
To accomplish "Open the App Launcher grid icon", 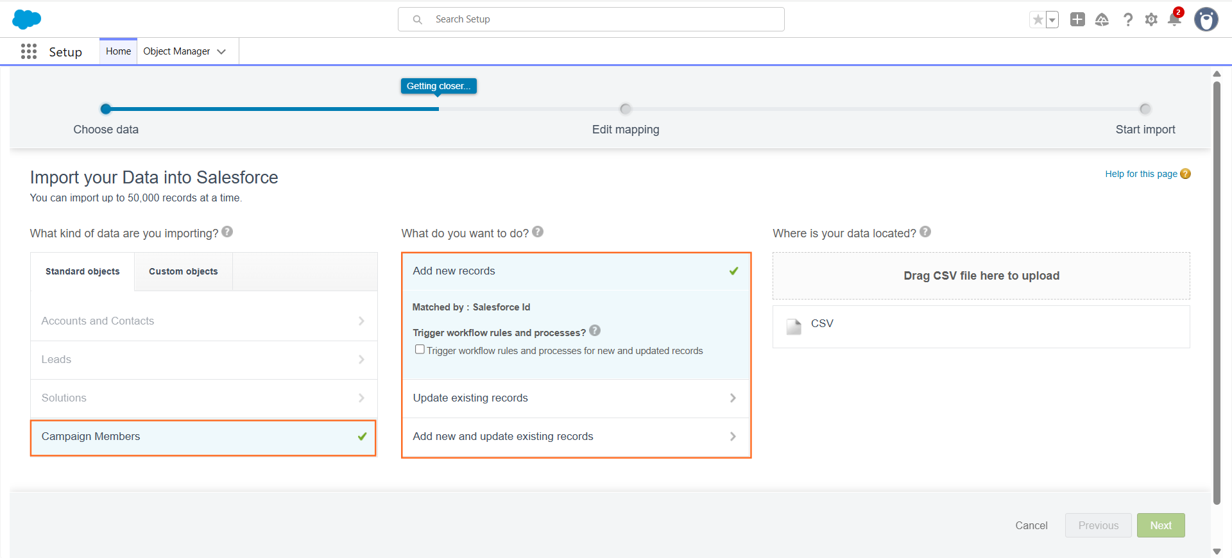I will (x=29, y=51).
